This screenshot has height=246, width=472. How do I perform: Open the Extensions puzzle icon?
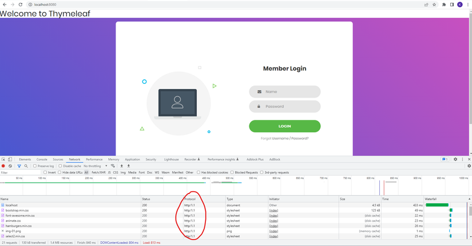[444, 5]
